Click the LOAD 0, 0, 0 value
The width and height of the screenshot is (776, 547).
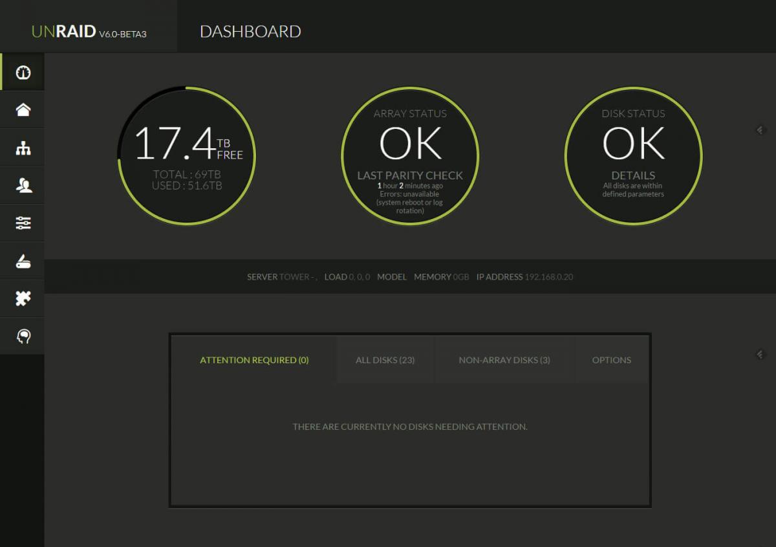tap(347, 277)
